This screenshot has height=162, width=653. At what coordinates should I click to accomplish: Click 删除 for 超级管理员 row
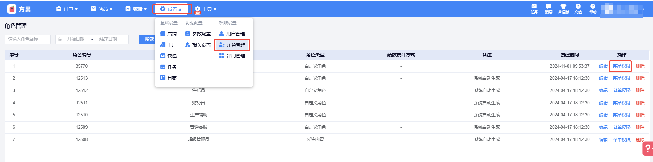(x=640, y=140)
